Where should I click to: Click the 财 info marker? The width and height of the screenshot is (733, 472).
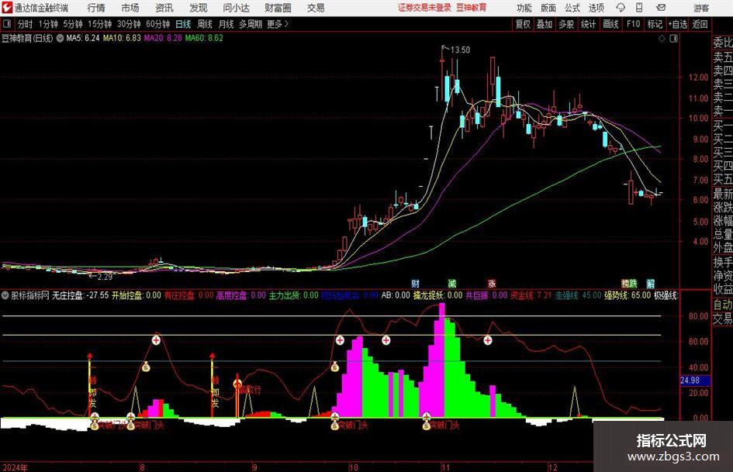[415, 283]
